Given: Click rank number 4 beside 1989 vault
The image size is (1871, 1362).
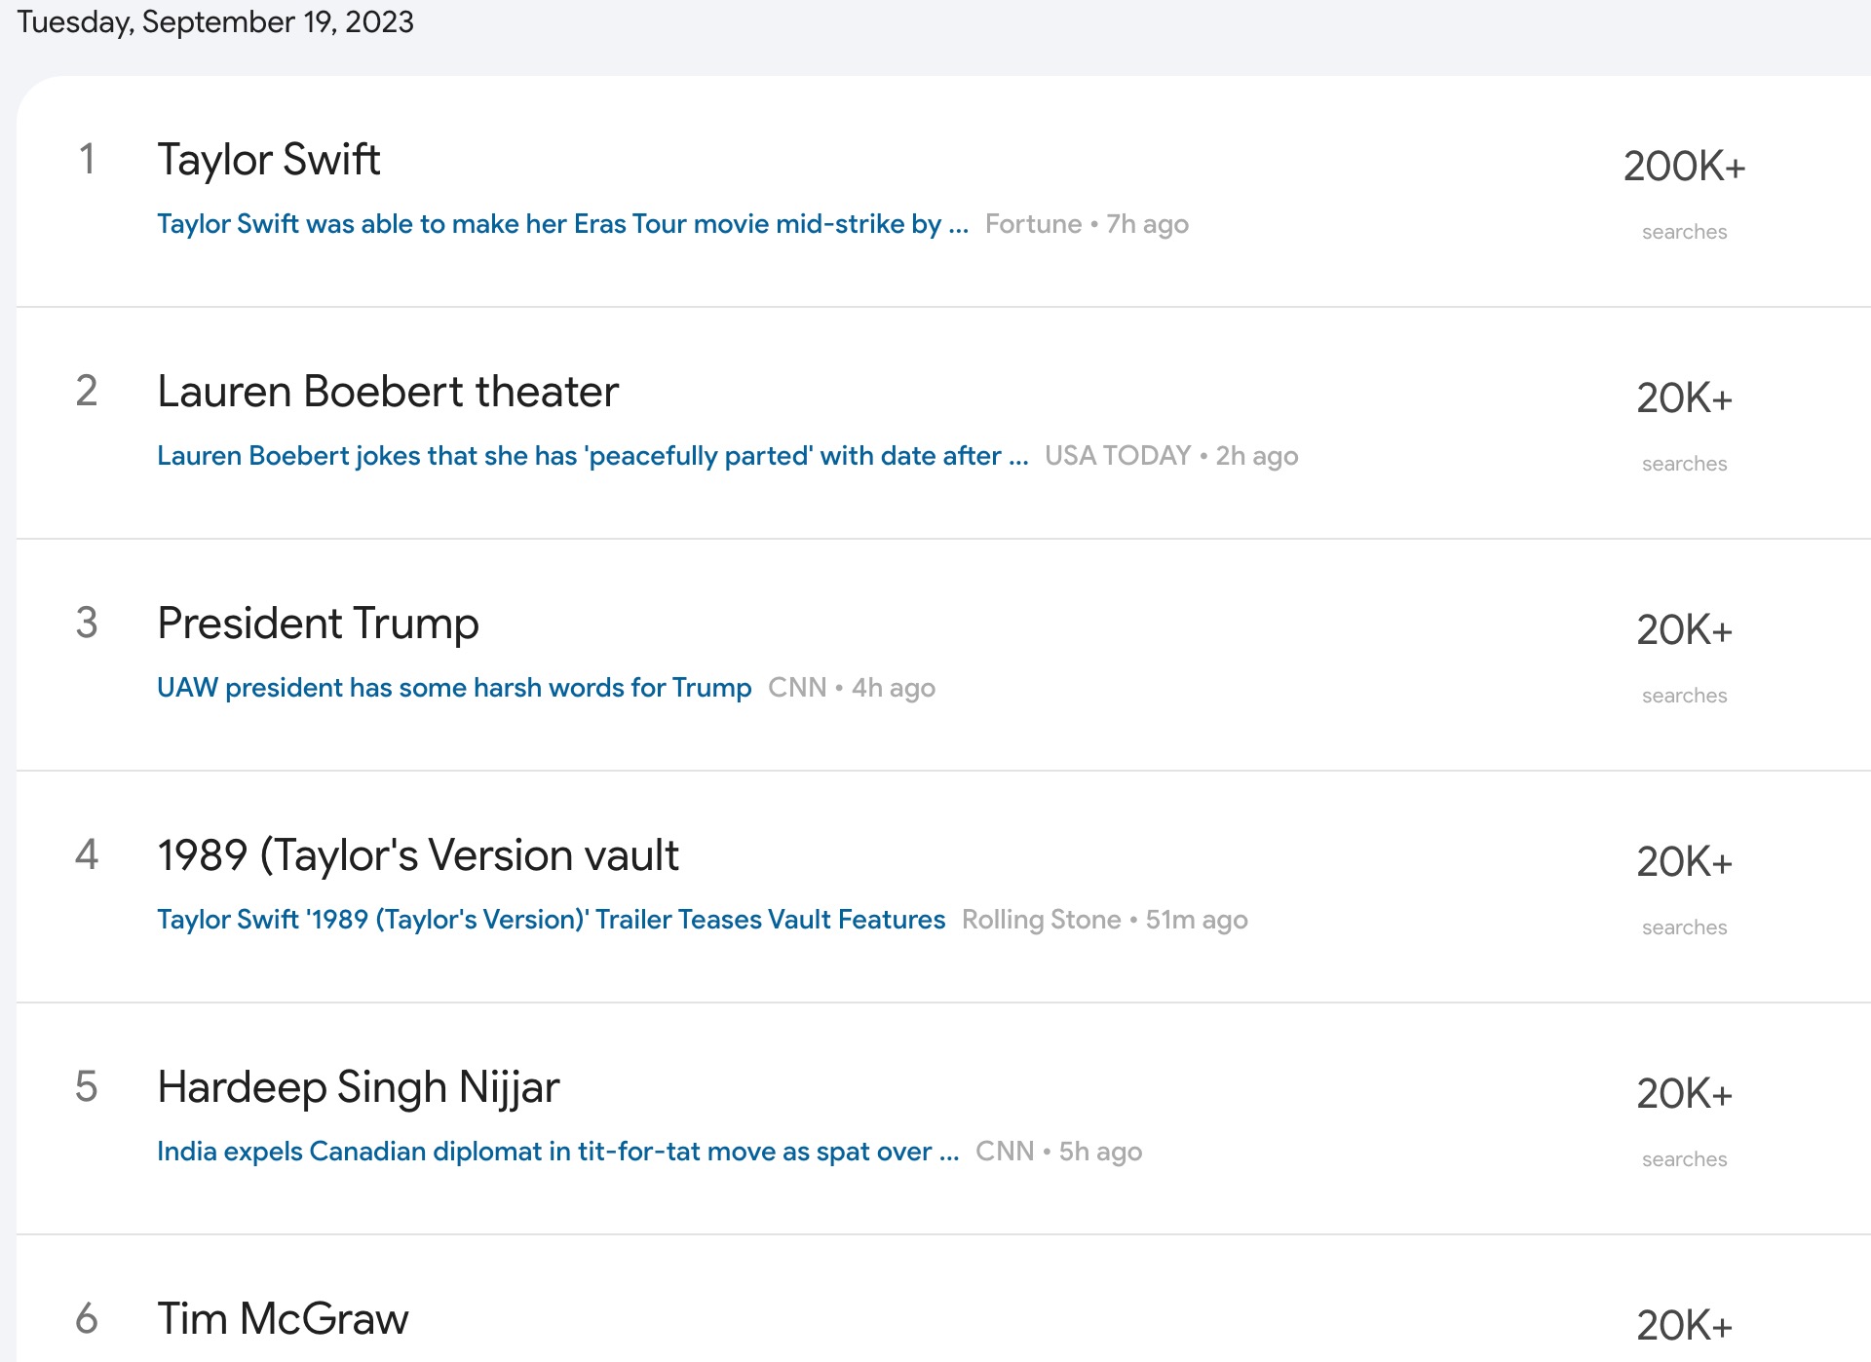Looking at the screenshot, I should coord(87,855).
